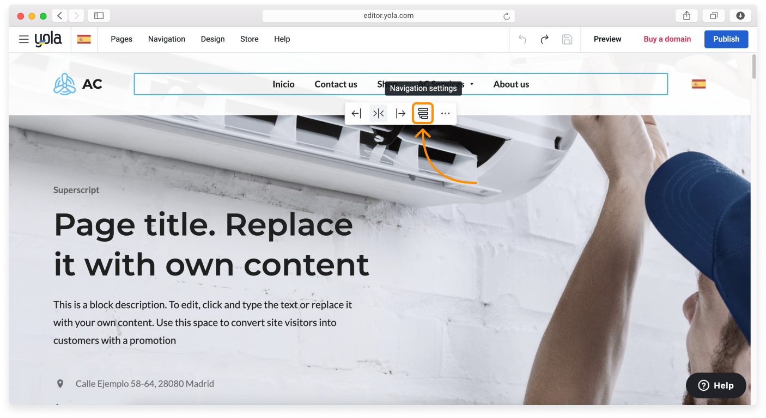Click the Spanish flag language selector in navbar
Image resolution: width=766 pixels, height=418 pixels.
tap(698, 84)
